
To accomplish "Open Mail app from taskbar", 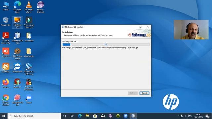I will (x=103, y=116).
